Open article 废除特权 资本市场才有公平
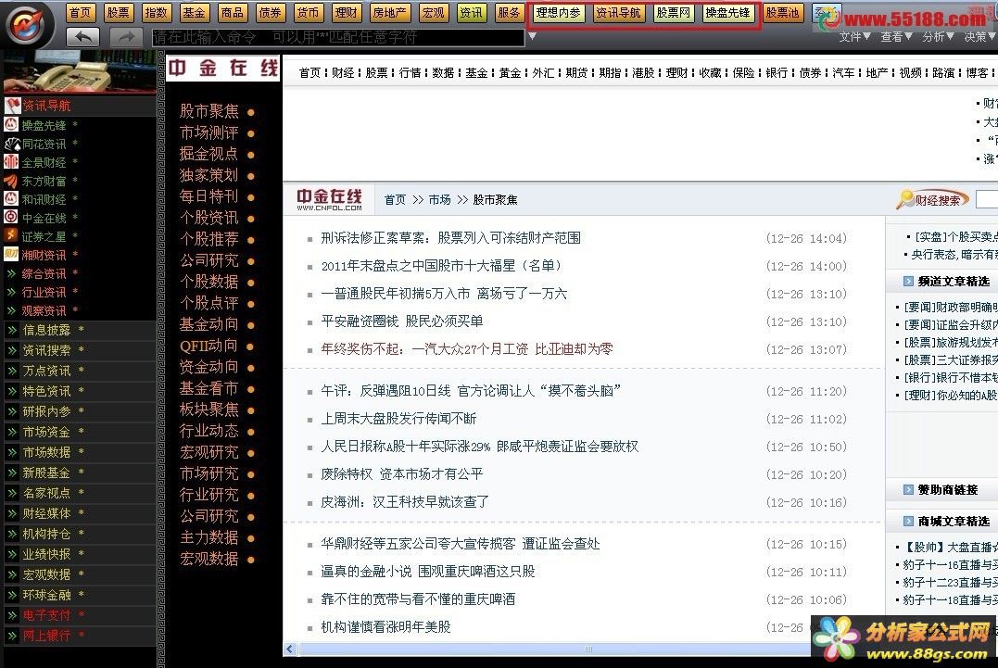Viewport: 998px width, 668px height. (x=401, y=474)
